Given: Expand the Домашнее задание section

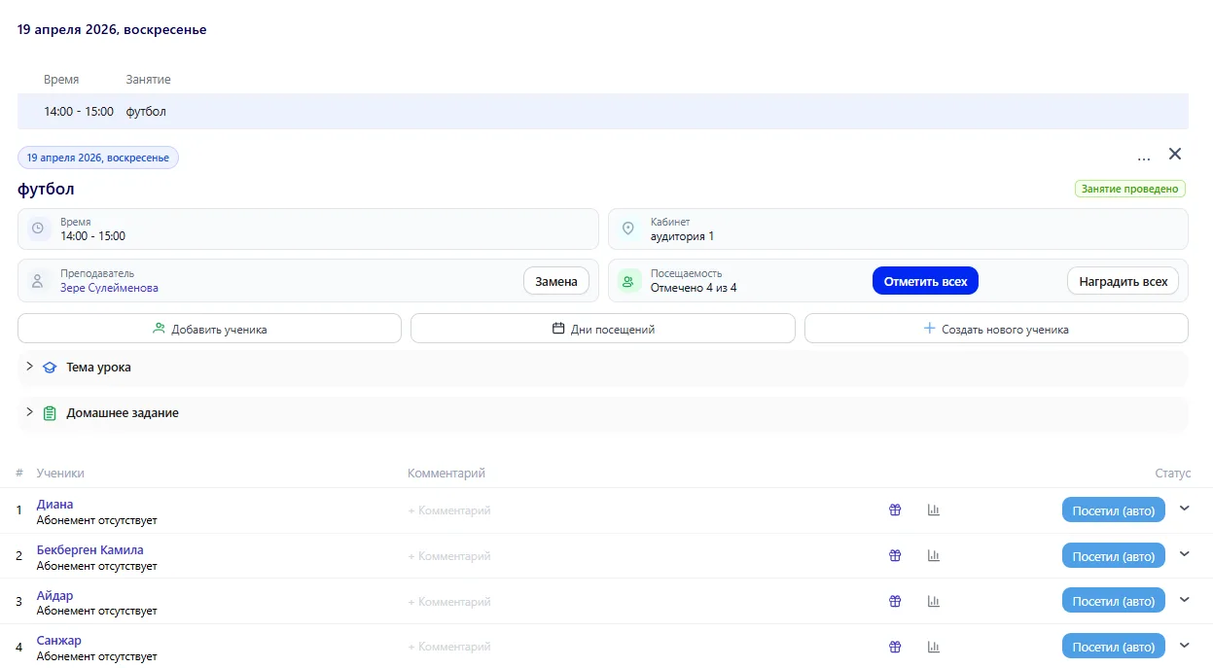Looking at the screenshot, I should pos(122,413).
